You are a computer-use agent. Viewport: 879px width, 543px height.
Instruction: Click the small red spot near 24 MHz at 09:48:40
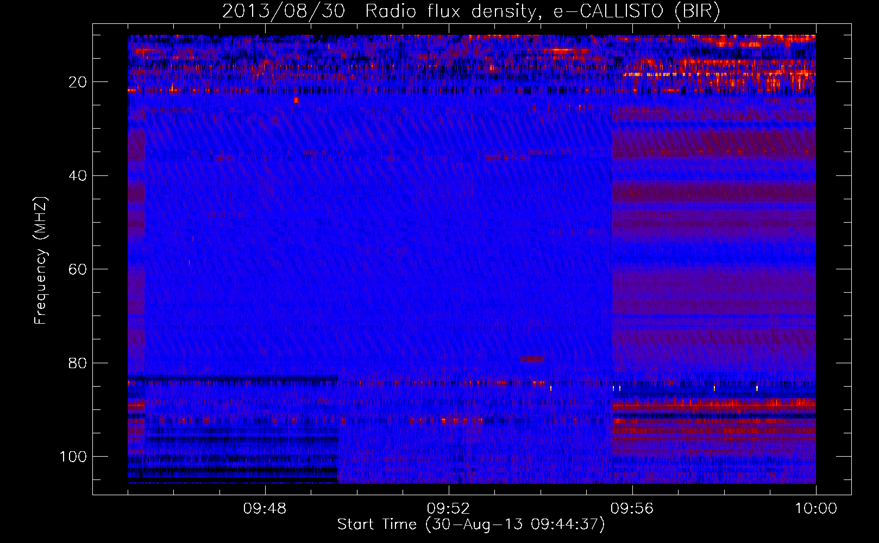pyautogui.click(x=296, y=100)
